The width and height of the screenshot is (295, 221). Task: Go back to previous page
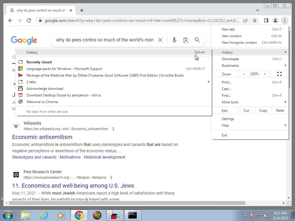10,20
